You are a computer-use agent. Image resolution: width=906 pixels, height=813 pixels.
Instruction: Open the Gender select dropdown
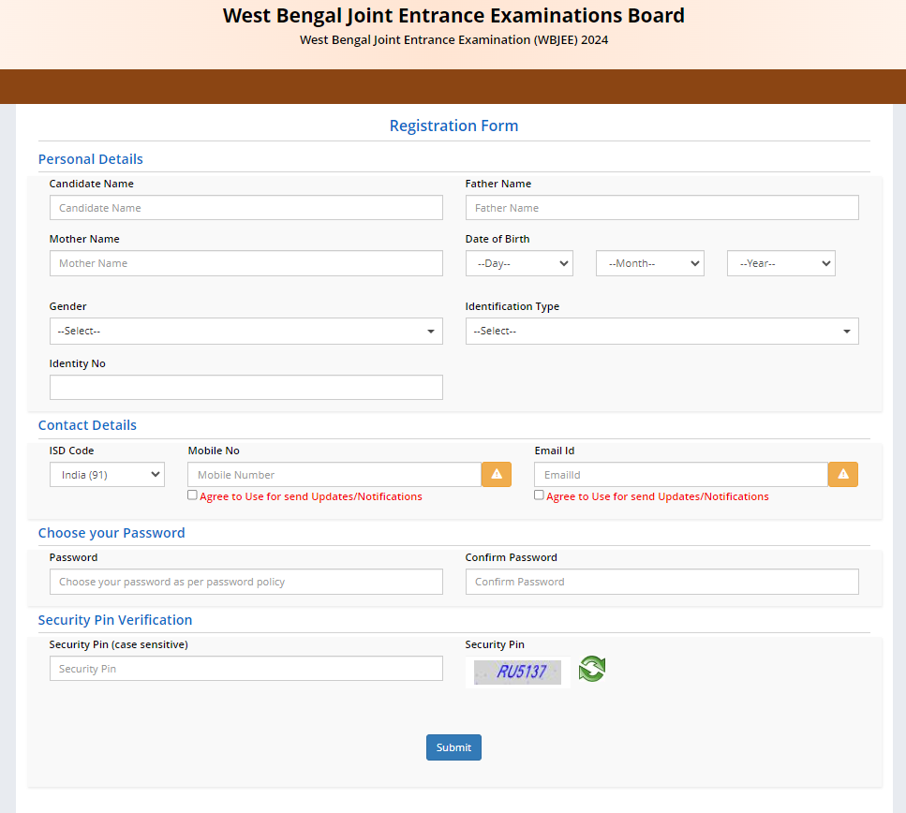point(245,332)
